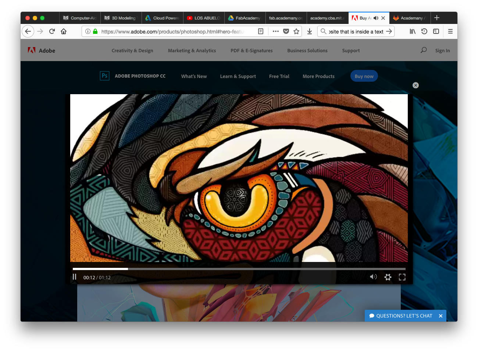This screenshot has width=478, height=351.
Task: Save this page to Pocket
Action: tap(286, 32)
